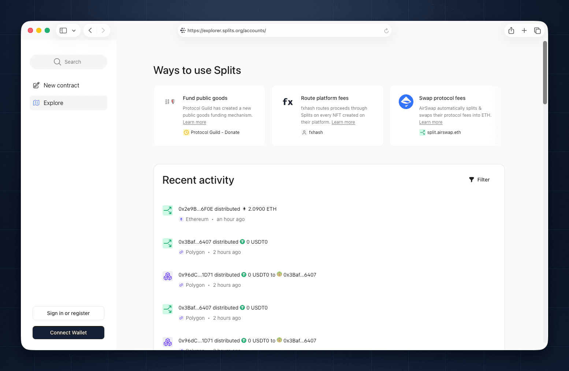
Task: Open address 0x2e9B...6F0E
Action: [x=196, y=209]
